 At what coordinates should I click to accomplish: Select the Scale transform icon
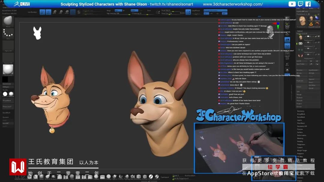[61, 12]
